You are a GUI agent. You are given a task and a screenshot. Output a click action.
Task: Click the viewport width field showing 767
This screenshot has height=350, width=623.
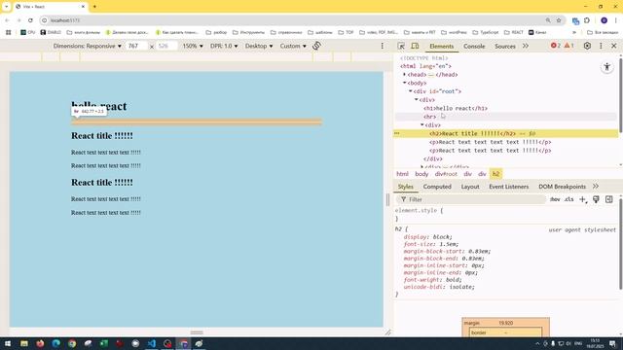point(136,46)
